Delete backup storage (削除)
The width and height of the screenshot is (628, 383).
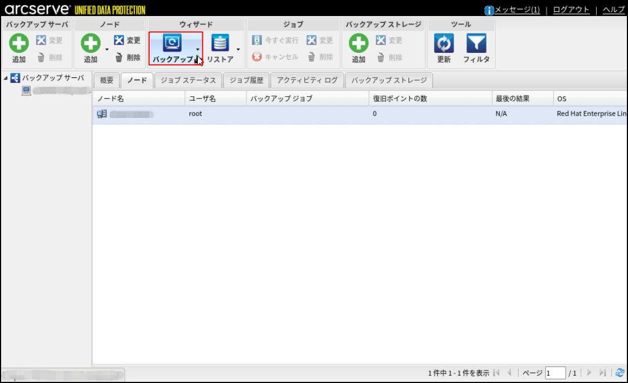[390, 58]
